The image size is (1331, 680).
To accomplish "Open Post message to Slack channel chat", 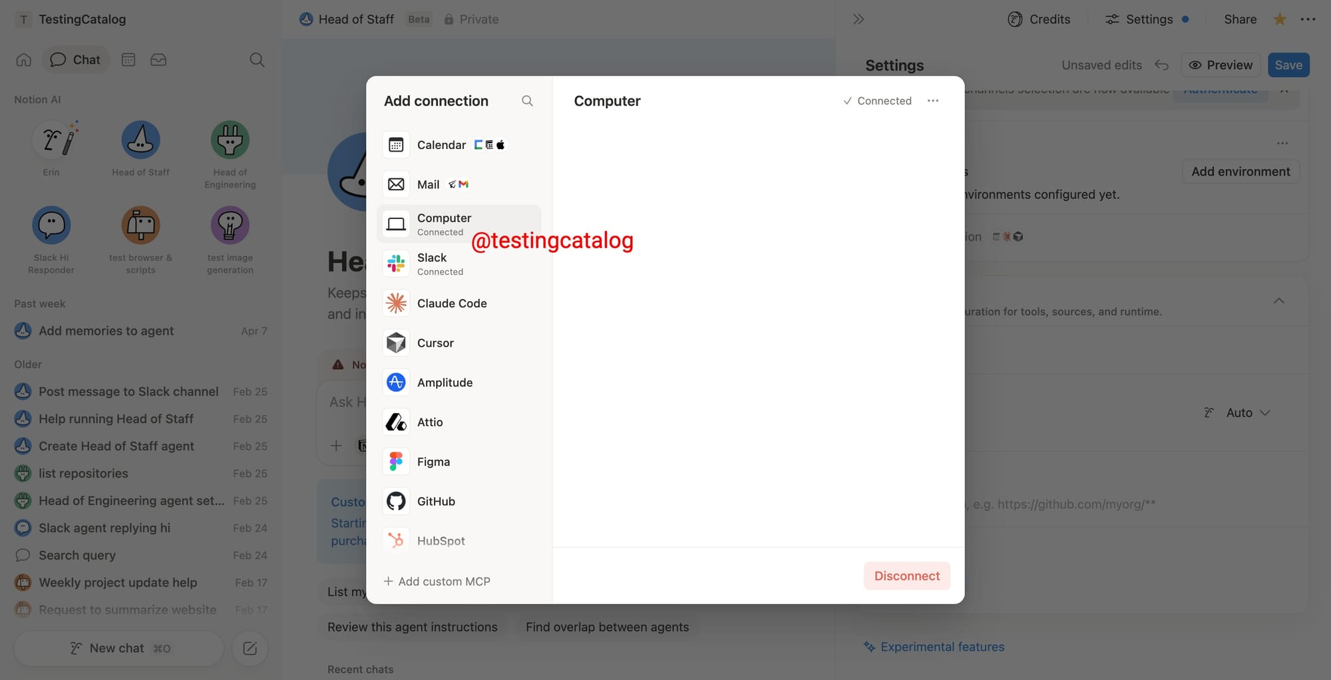I will click(x=140, y=391).
